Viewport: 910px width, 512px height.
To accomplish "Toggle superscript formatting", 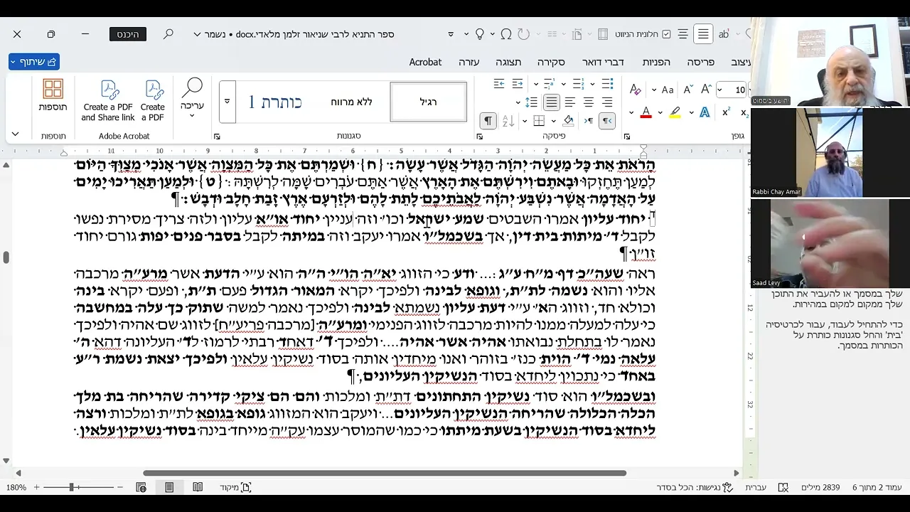I will (726, 112).
